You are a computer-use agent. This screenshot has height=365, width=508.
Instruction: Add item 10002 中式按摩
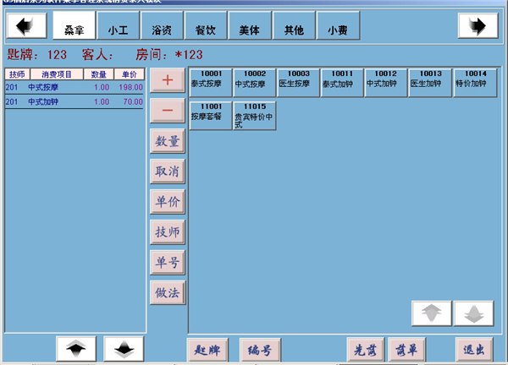point(254,83)
